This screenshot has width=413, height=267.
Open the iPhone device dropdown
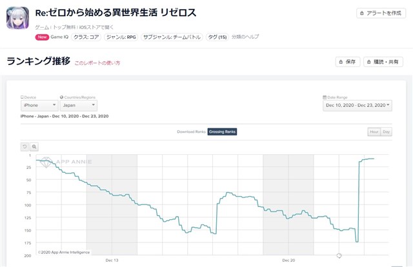(x=39, y=105)
